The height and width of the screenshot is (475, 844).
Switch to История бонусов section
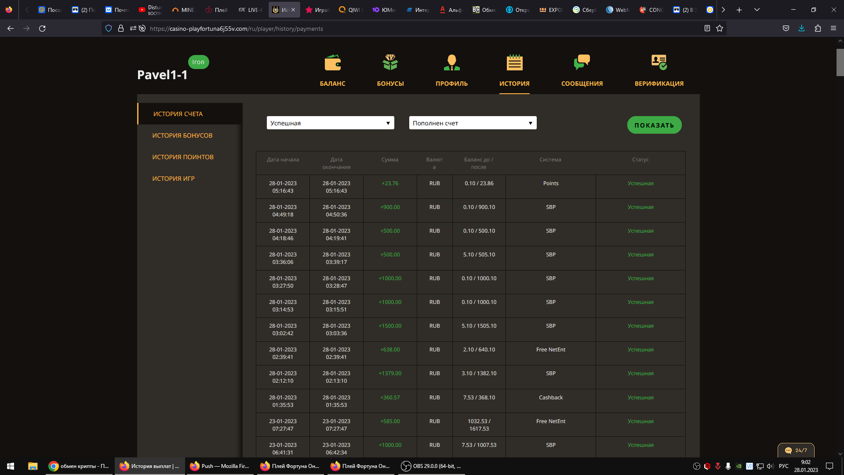[x=182, y=135]
